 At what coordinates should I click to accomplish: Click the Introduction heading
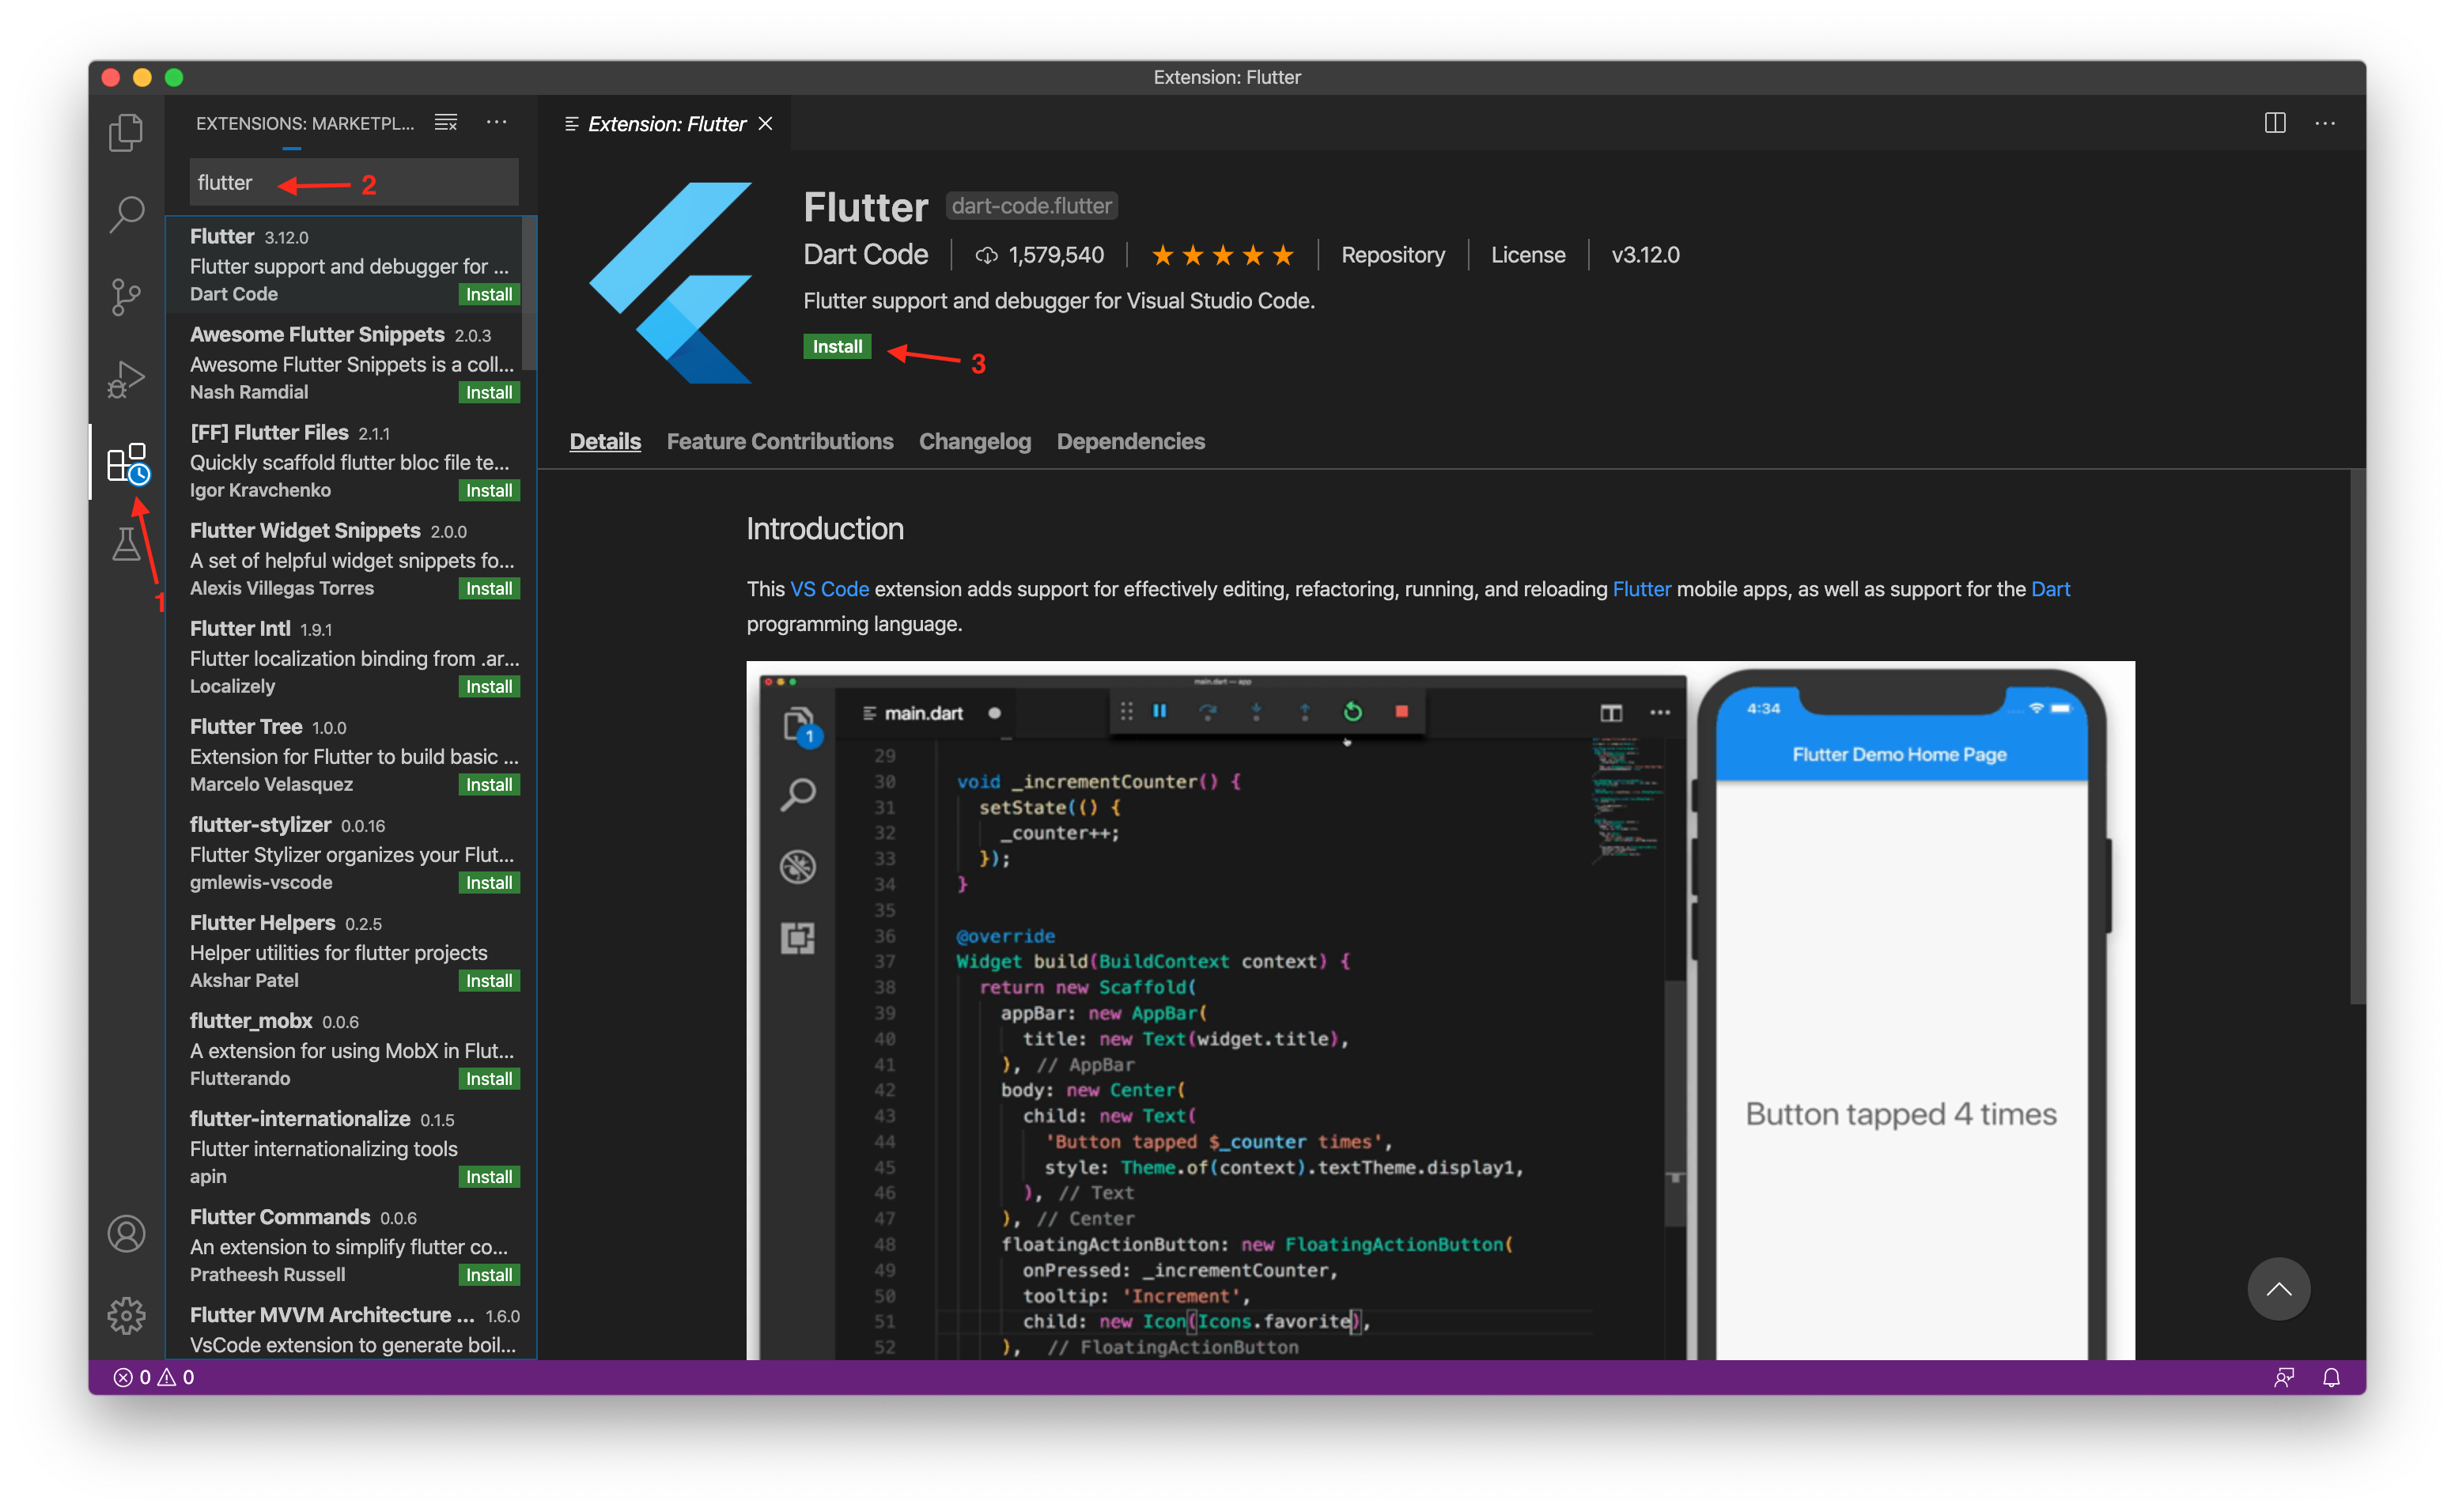825,529
